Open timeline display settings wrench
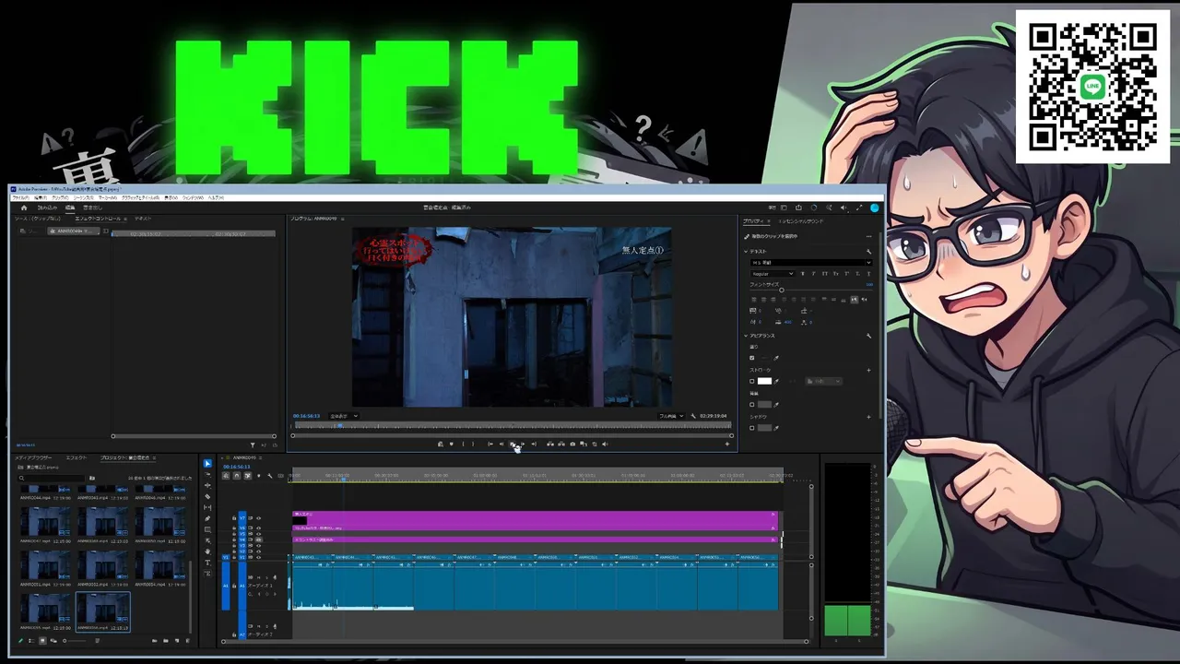Screen dimensions: 1180x664 [269, 476]
